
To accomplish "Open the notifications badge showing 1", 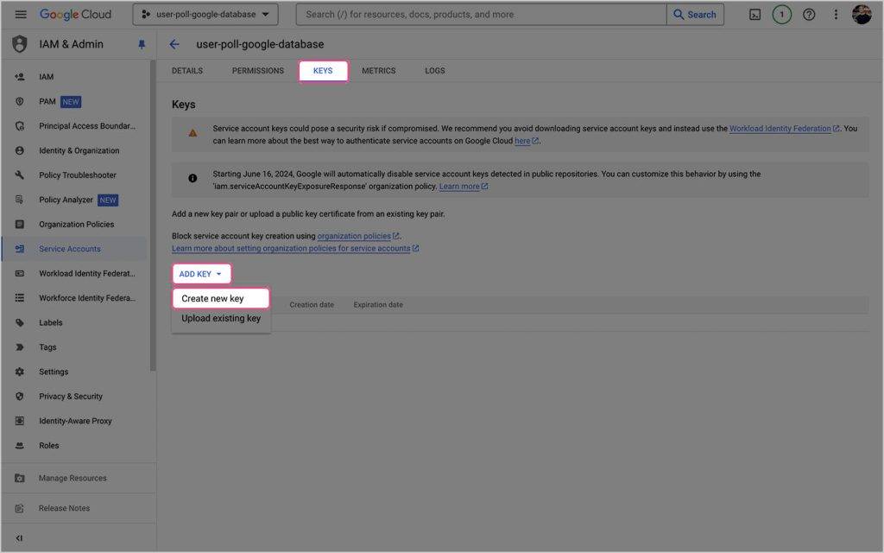I will (781, 15).
